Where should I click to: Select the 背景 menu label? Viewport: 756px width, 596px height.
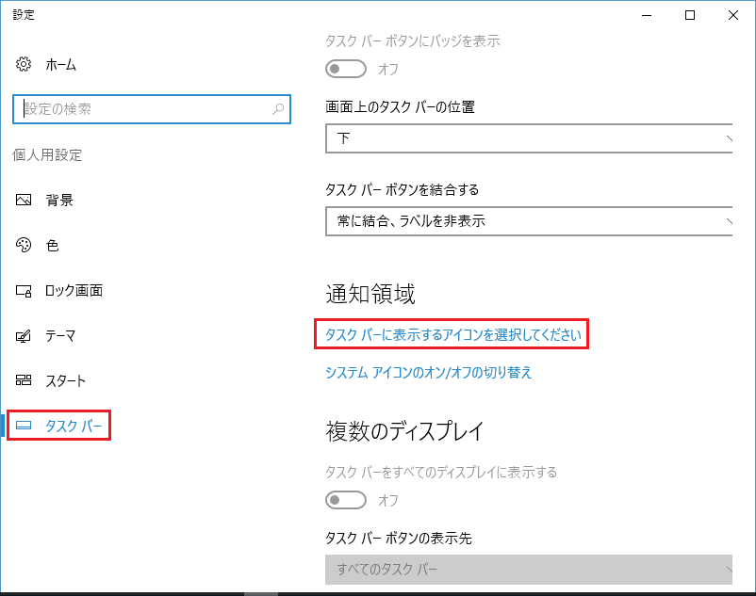[59, 200]
